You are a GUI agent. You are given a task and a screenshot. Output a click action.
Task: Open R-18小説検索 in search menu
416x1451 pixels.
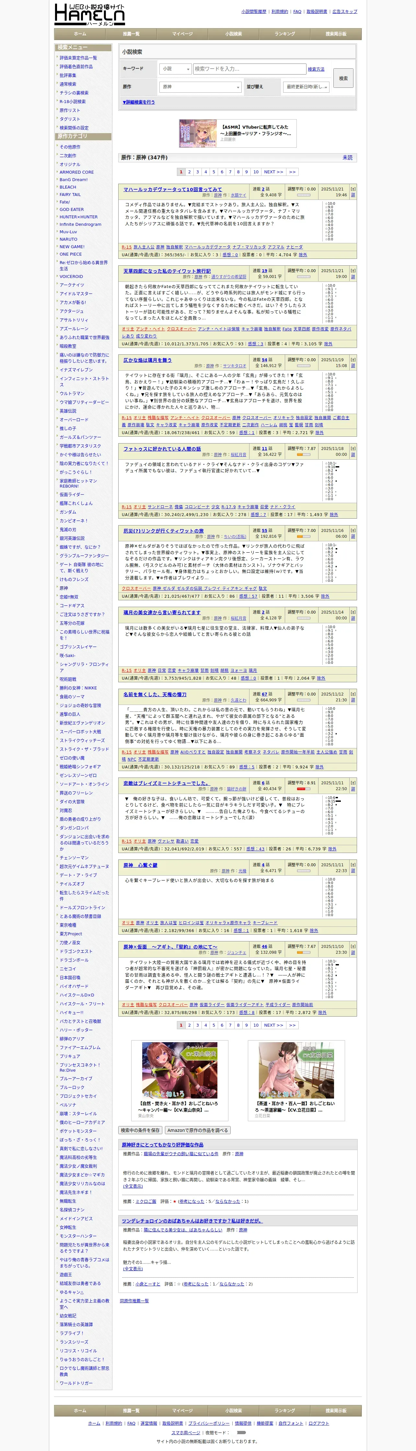(x=73, y=102)
